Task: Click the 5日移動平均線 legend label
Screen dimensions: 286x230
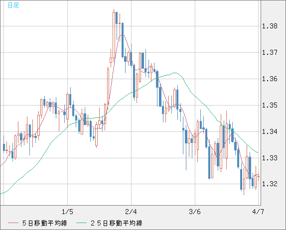Action: (x=45, y=223)
